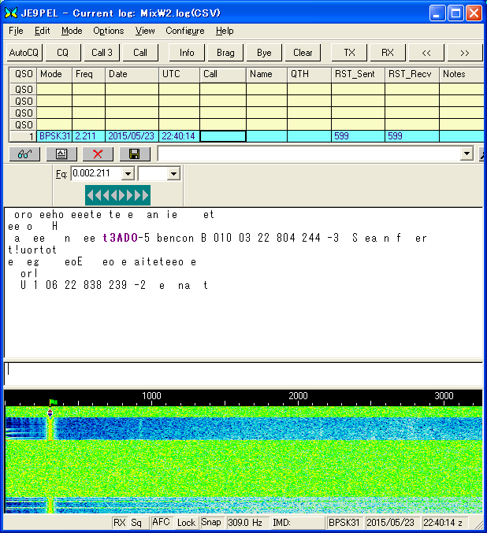
Task: Click the IMD status field
Action: tap(297, 522)
